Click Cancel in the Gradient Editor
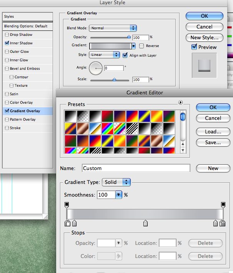Image resolution: width=233 pixels, height=273 pixels. 213,118
